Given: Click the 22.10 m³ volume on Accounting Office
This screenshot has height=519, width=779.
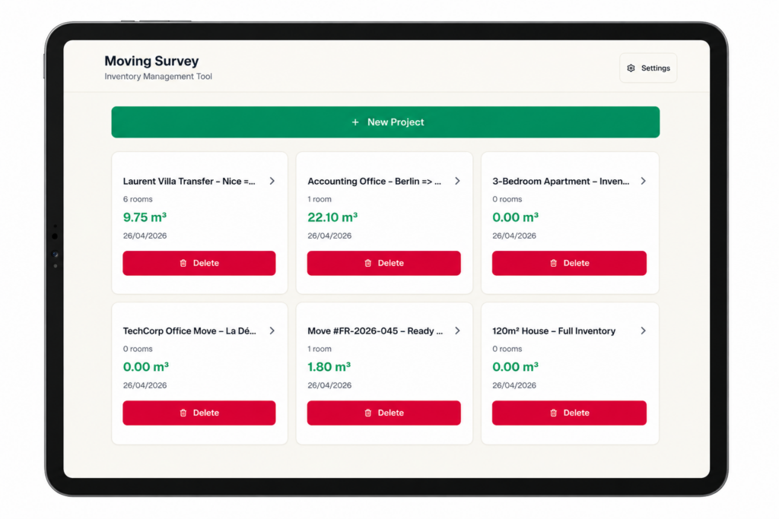Looking at the screenshot, I should (332, 217).
